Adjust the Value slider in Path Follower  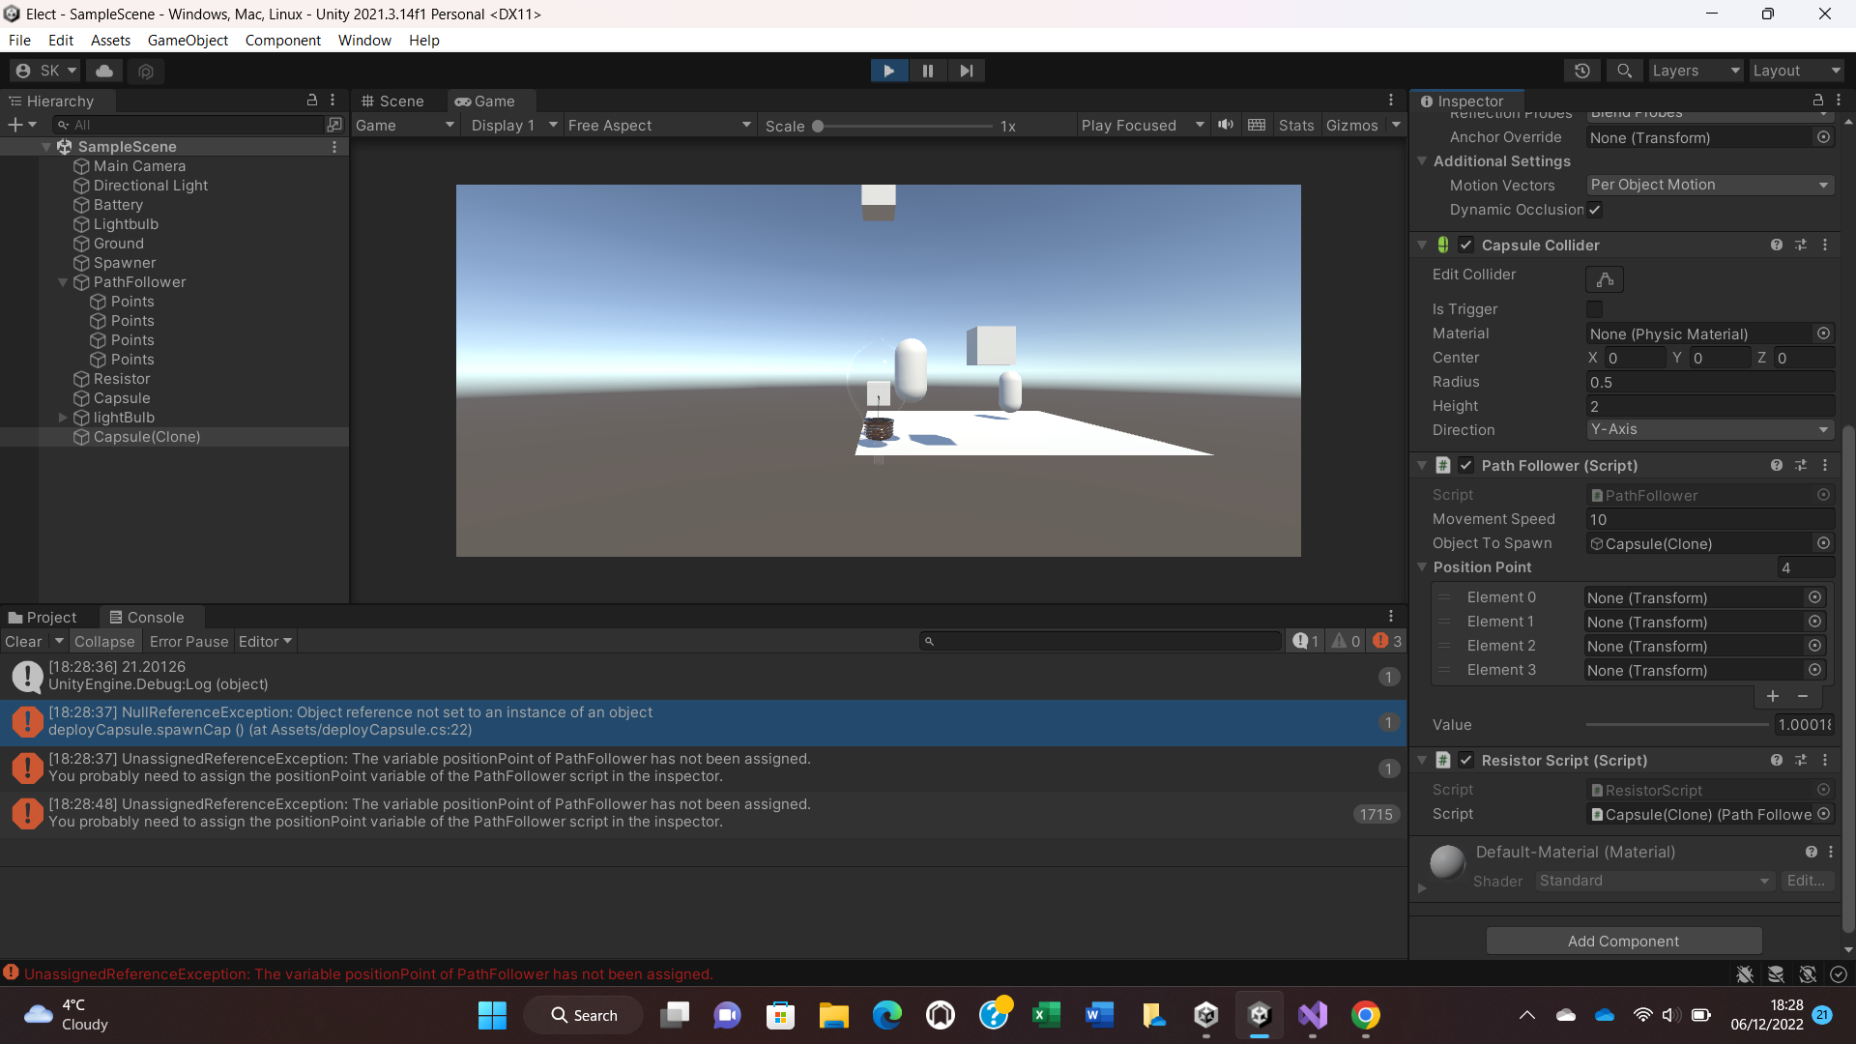(x=1677, y=724)
